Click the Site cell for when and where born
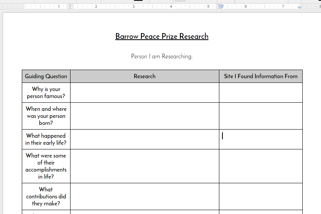This screenshot has width=321, height=214. click(261, 116)
